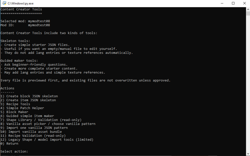Click the scrollbar up arrow
The width and height of the screenshot is (250, 156).
coord(248,9)
